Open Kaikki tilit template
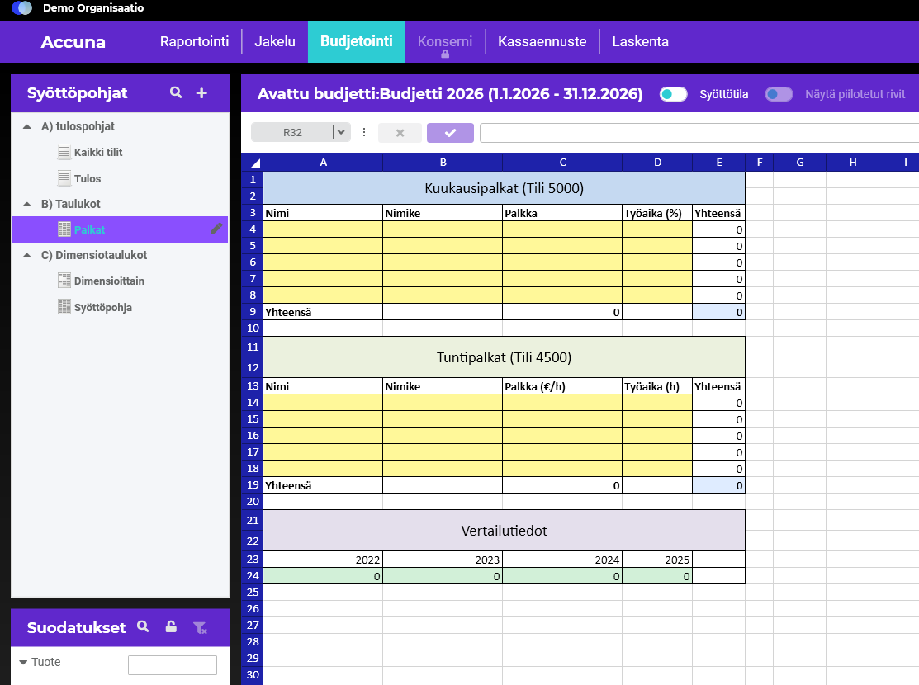This screenshot has height=685, width=919. point(98,153)
